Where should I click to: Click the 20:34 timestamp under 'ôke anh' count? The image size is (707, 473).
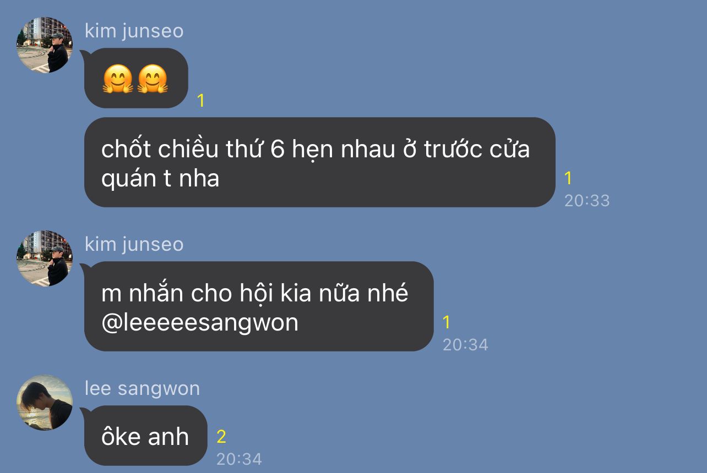click(239, 459)
